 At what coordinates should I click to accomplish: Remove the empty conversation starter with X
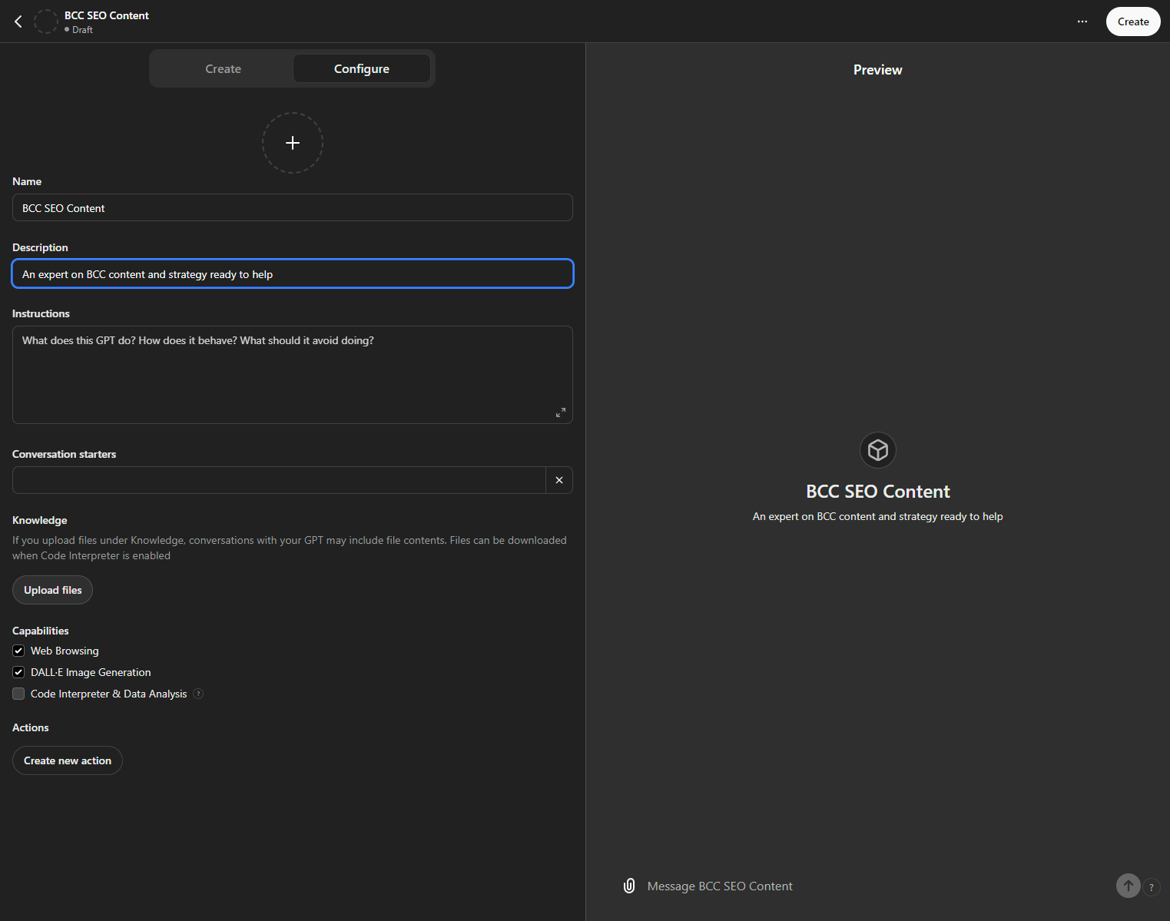[559, 480]
